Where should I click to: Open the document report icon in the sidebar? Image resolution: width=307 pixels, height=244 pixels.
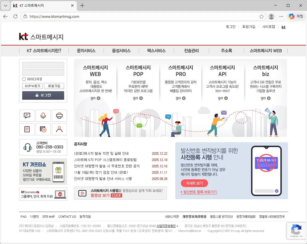coord(27,129)
